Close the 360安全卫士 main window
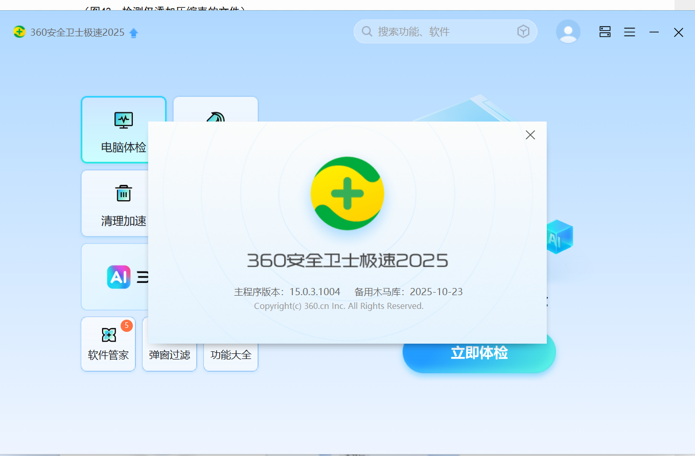 pyautogui.click(x=679, y=32)
